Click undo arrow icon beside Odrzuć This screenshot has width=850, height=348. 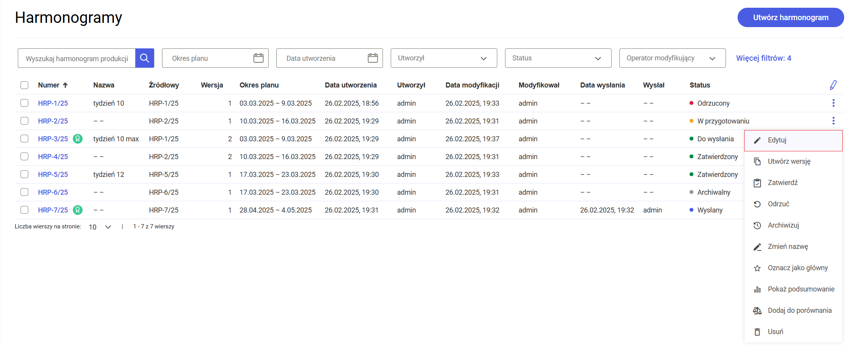click(757, 204)
